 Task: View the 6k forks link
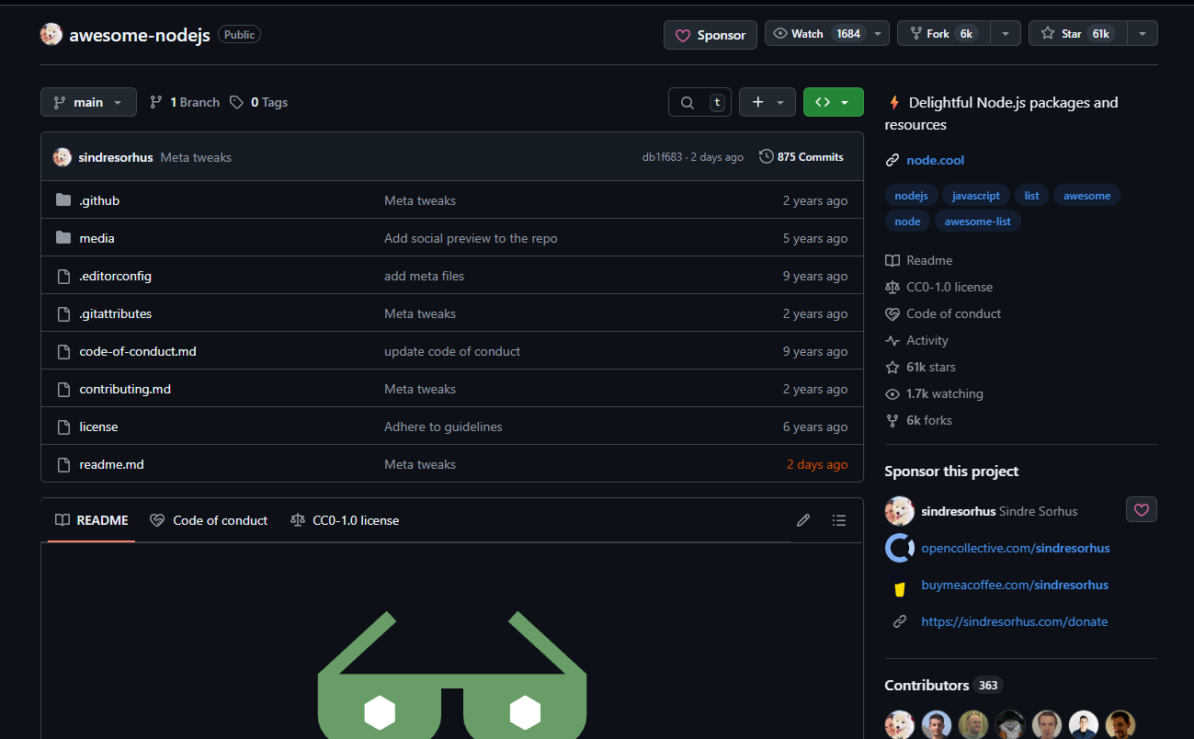tap(919, 420)
